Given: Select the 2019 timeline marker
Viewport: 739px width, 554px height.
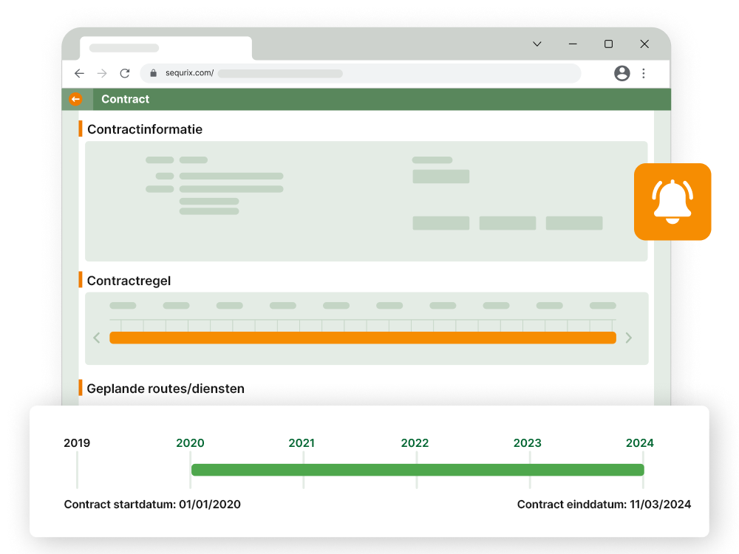Looking at the screenshot, I should point(77,442).
